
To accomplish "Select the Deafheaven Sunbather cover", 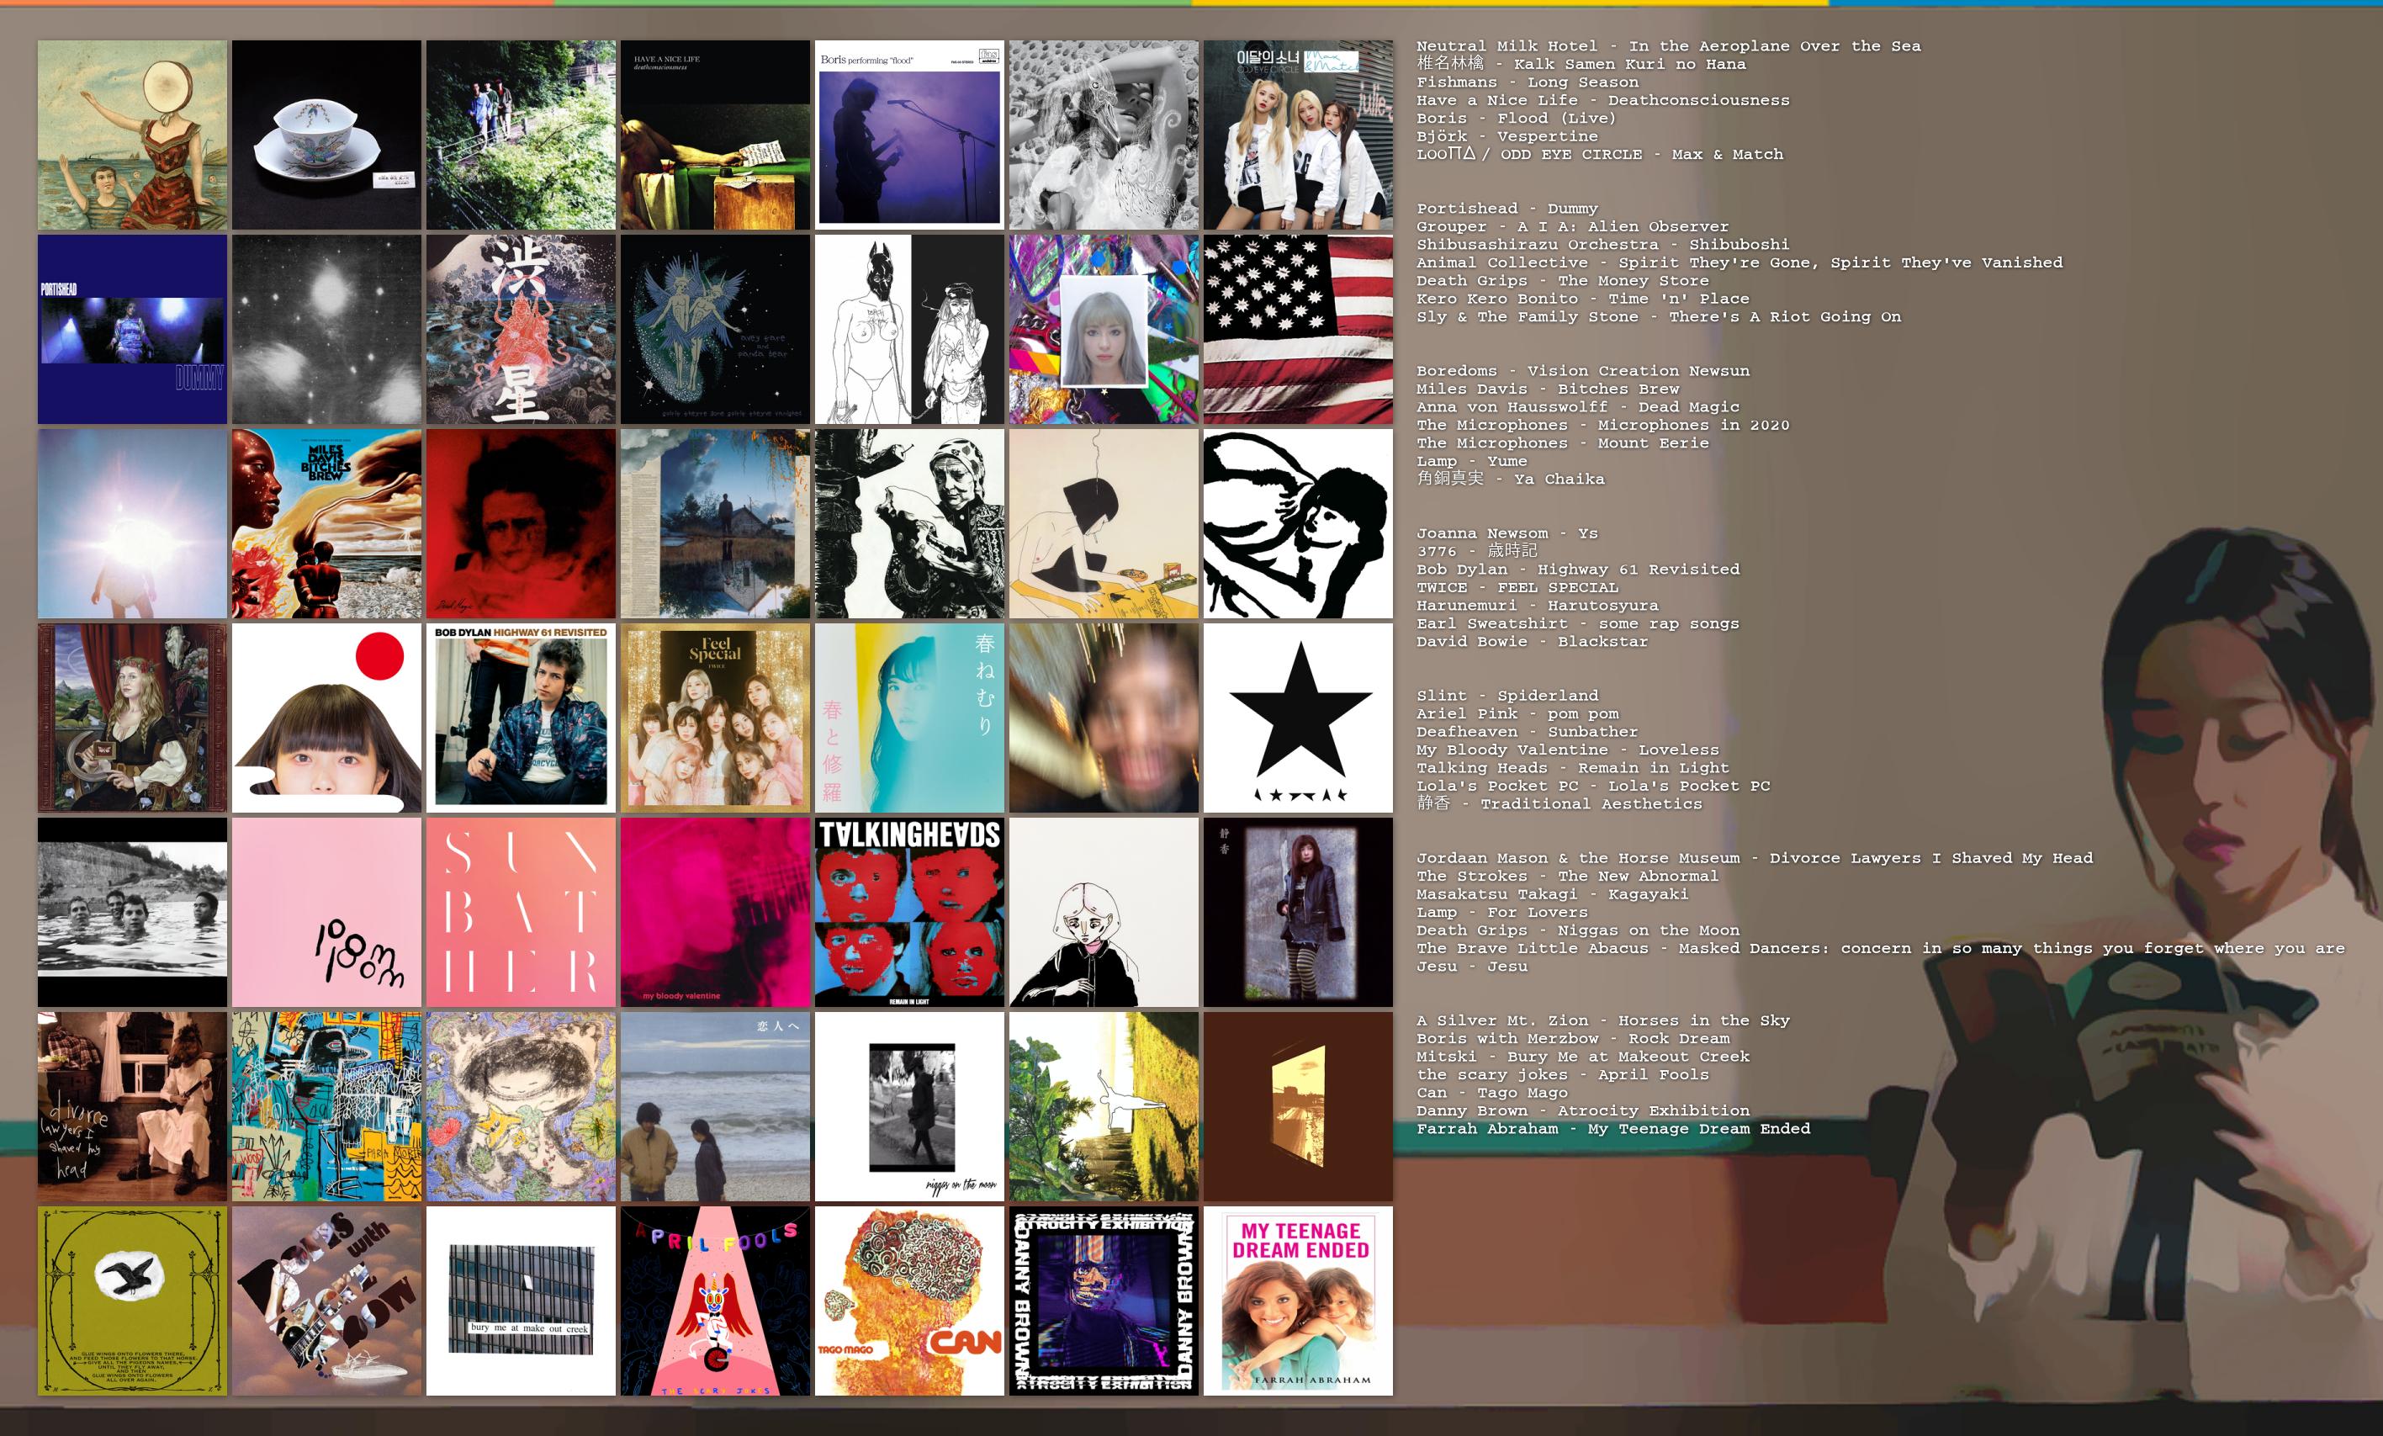I will 522,912.
